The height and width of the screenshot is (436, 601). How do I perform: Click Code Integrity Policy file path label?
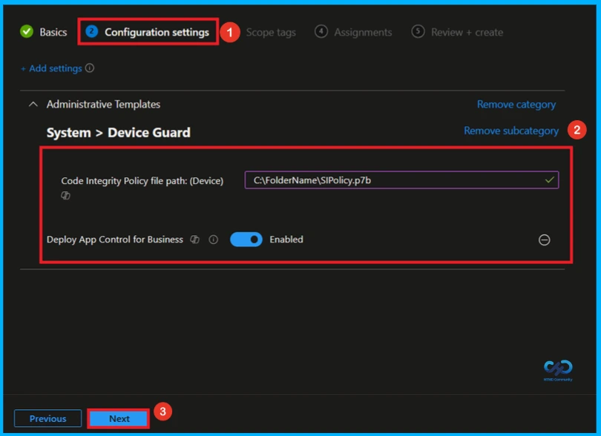click(x=142, y=181)
